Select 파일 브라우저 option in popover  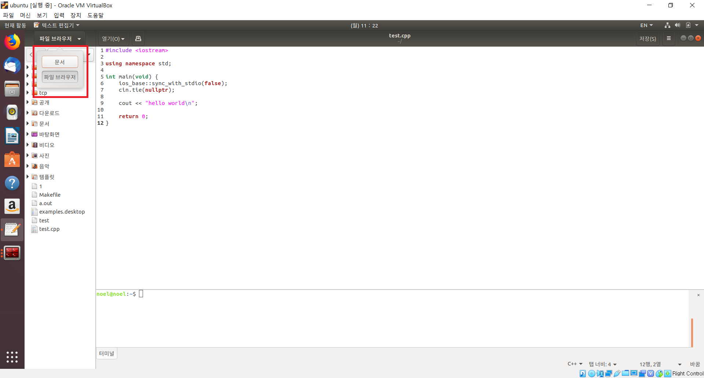pyautogui.click(x=60, y=77)
